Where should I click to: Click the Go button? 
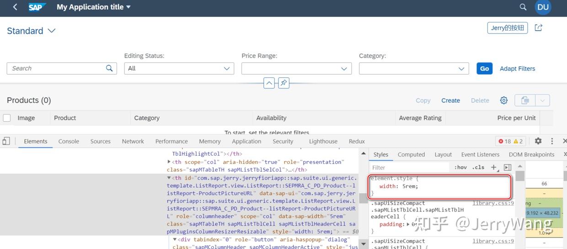(484, 68)
